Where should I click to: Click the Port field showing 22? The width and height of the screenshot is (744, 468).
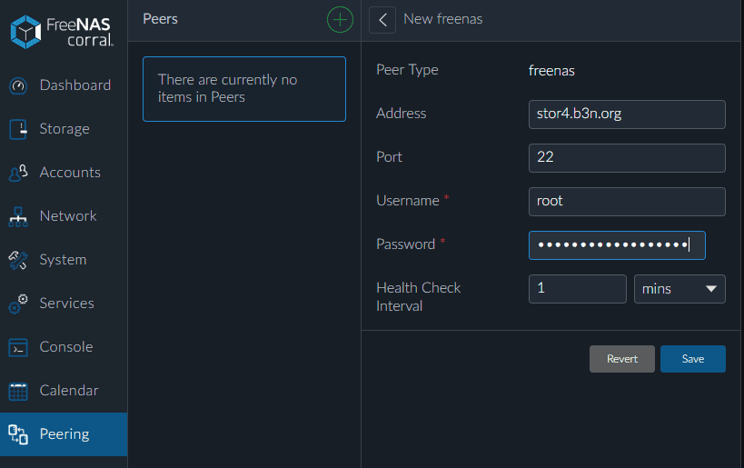pos(627,158)
